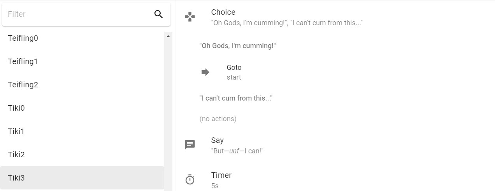
Task: Focus the Filter input field
Action: 78,14
